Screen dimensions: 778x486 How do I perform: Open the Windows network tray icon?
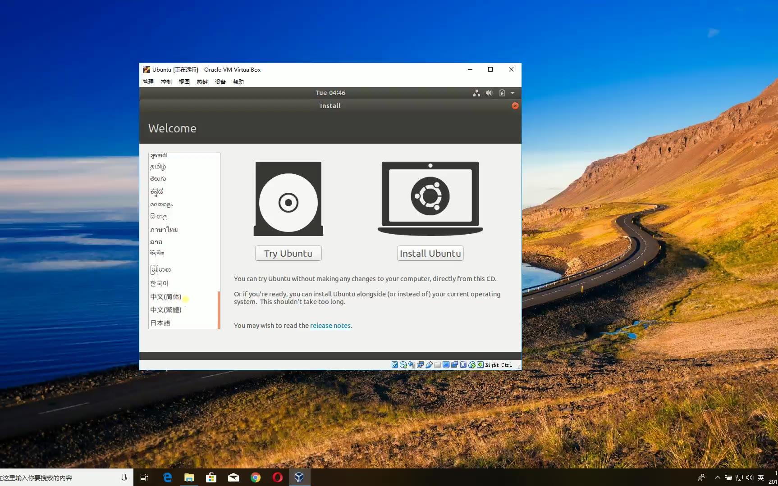click(739, 477)
